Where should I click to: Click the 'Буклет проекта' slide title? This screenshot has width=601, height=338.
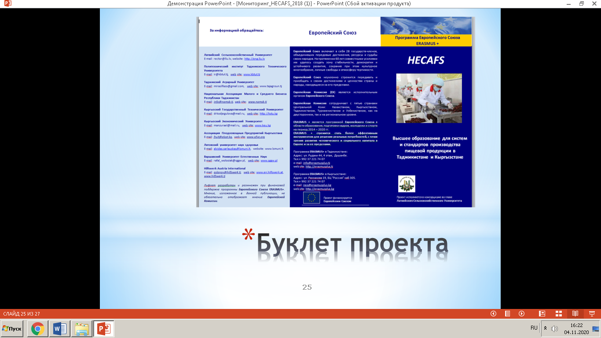(352, 243)
